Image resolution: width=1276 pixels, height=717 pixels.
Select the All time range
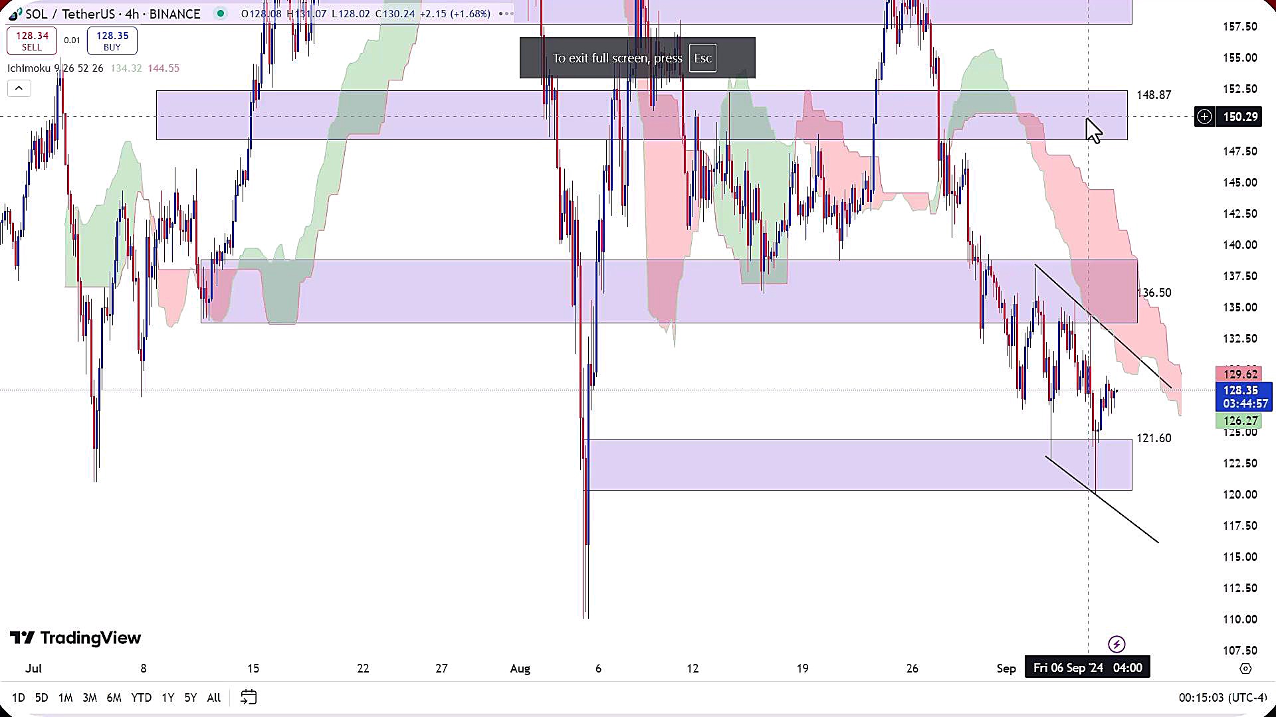click(214, 698)
